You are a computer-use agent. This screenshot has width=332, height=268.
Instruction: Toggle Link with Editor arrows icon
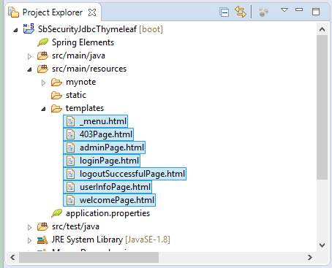[x=241, y=12]
